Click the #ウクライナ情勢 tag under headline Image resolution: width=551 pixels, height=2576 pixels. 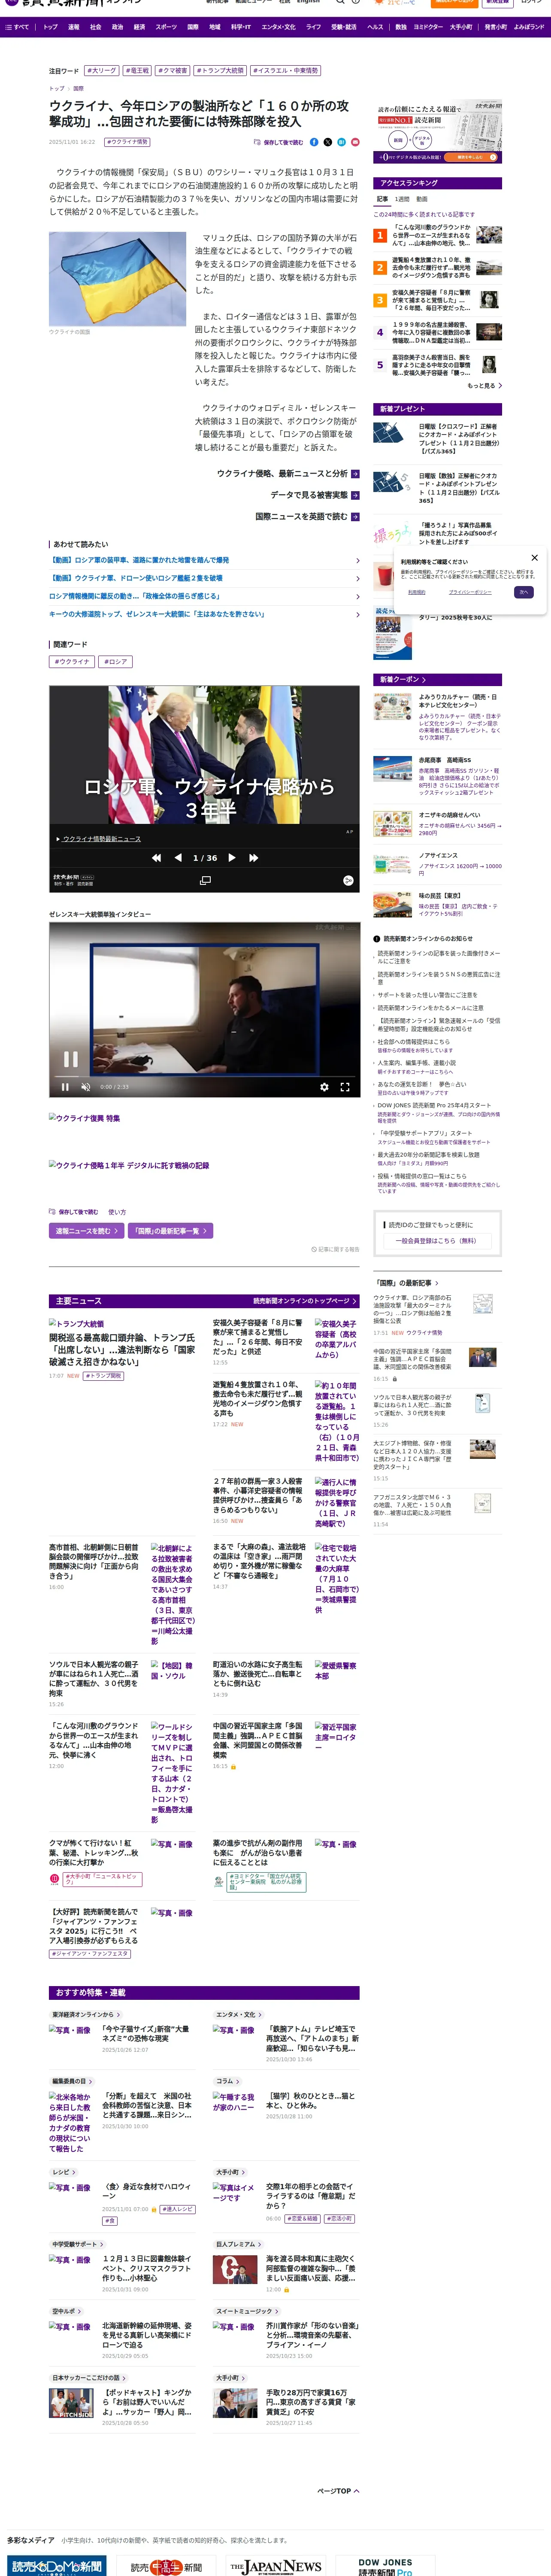tap(128, 142)
